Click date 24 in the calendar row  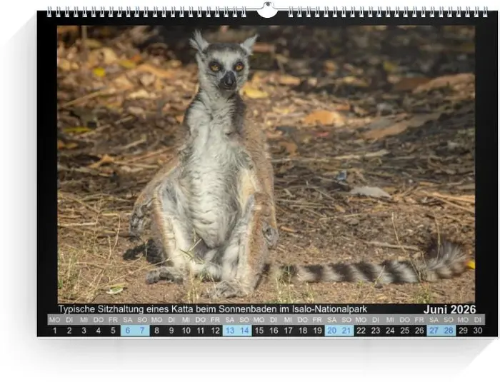coord(390,331)
